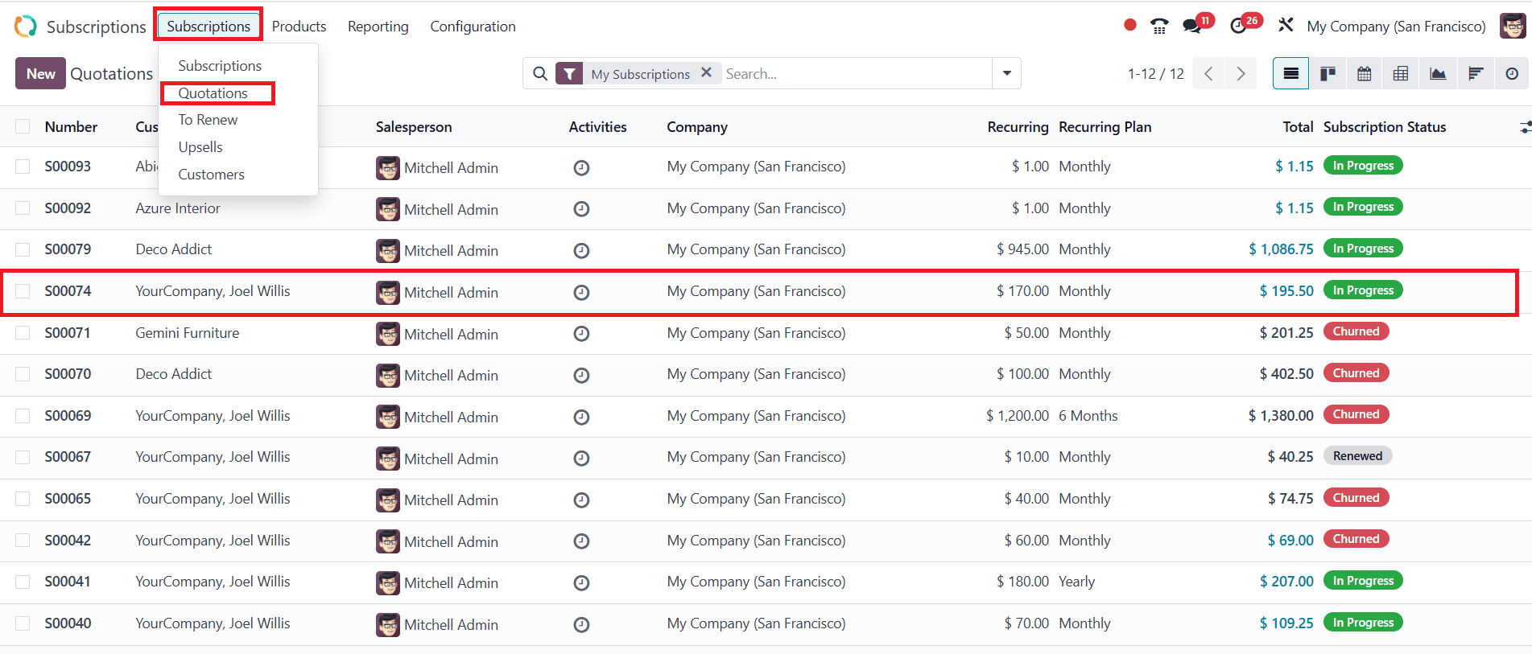Select the checkbox for S00093
The width and height of the screenshot is (1532, 654).
click(23, 167)
